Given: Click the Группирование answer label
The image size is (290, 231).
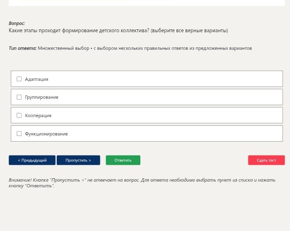Looking at the screenshot, I should pos(42,98).
